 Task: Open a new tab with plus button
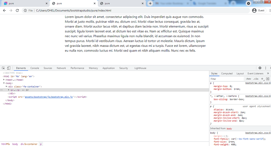pyautogui.click(x=150, y=3)
